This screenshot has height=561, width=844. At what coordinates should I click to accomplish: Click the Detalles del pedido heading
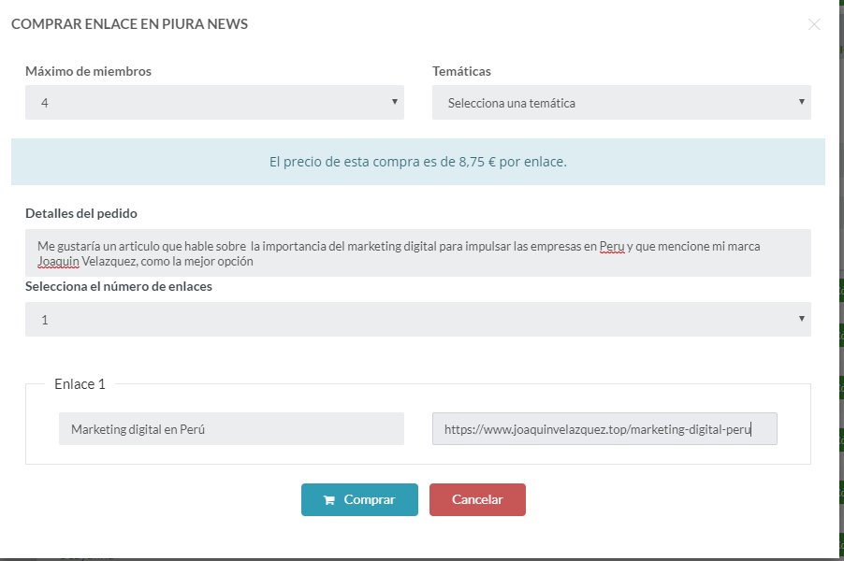77,213
